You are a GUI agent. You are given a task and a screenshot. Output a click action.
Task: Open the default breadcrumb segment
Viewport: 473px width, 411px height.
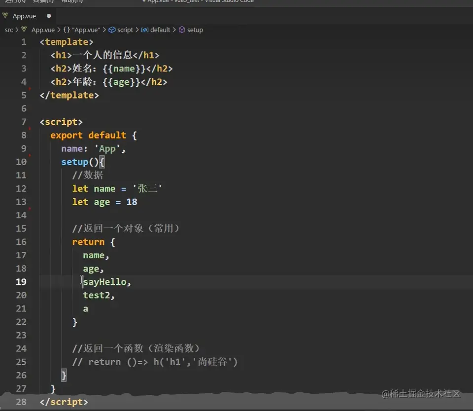pyautogui.click(x=160, y=30)
